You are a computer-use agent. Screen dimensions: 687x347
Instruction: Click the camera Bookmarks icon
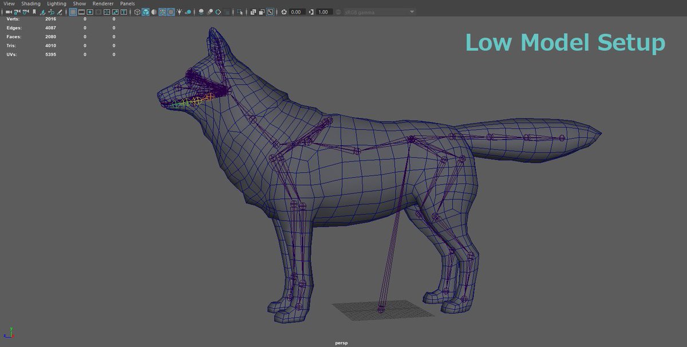point(34,12)
